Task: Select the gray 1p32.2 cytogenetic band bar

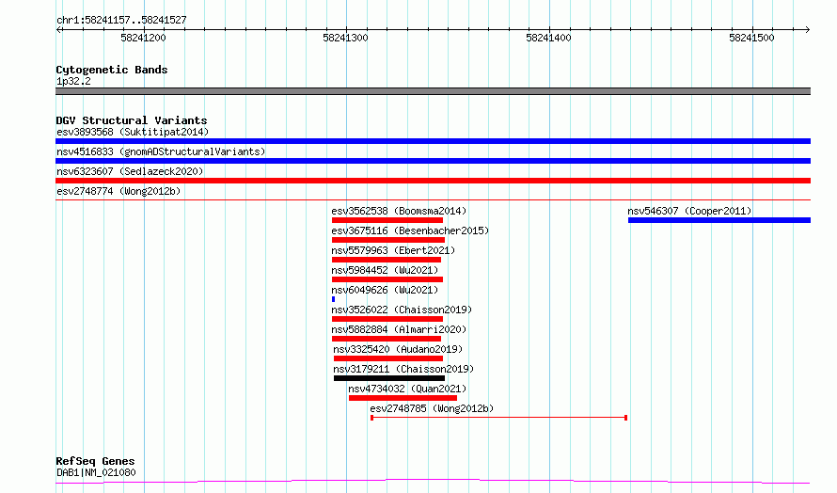Action: tap(433, 91)
